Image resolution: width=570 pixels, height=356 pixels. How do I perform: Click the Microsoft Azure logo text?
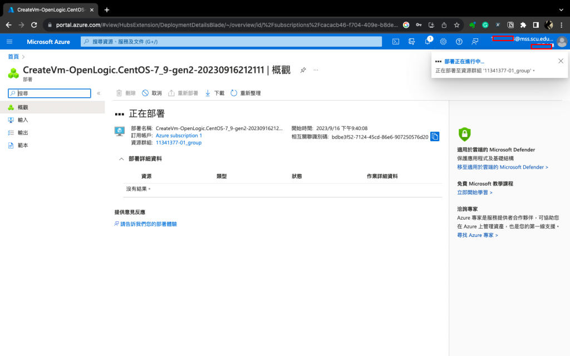coord(48,42)
